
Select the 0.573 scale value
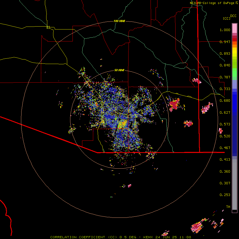point(225,124)
